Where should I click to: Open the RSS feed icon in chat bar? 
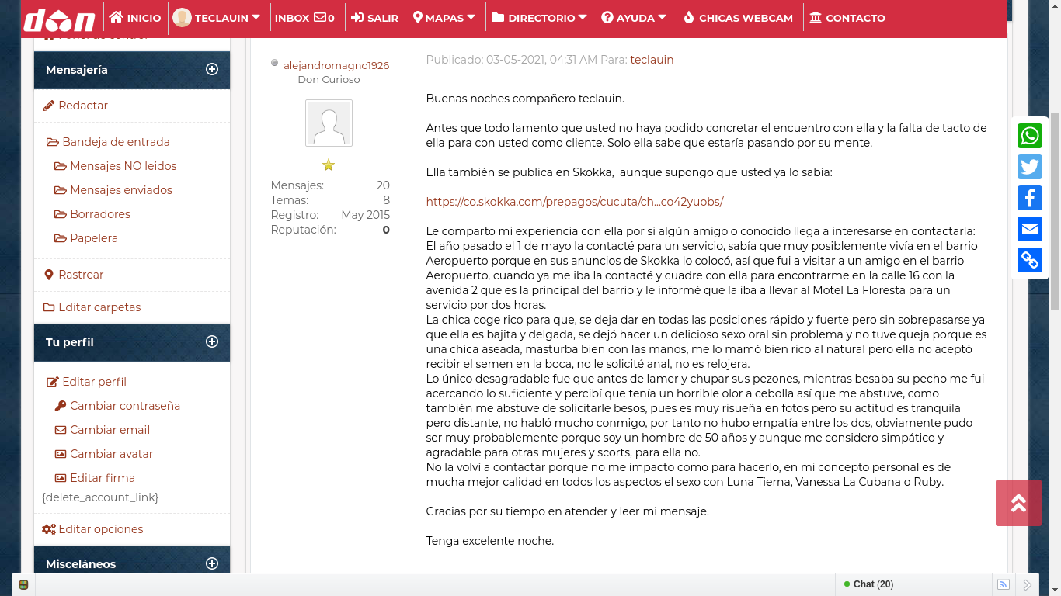coord(1004,585)
